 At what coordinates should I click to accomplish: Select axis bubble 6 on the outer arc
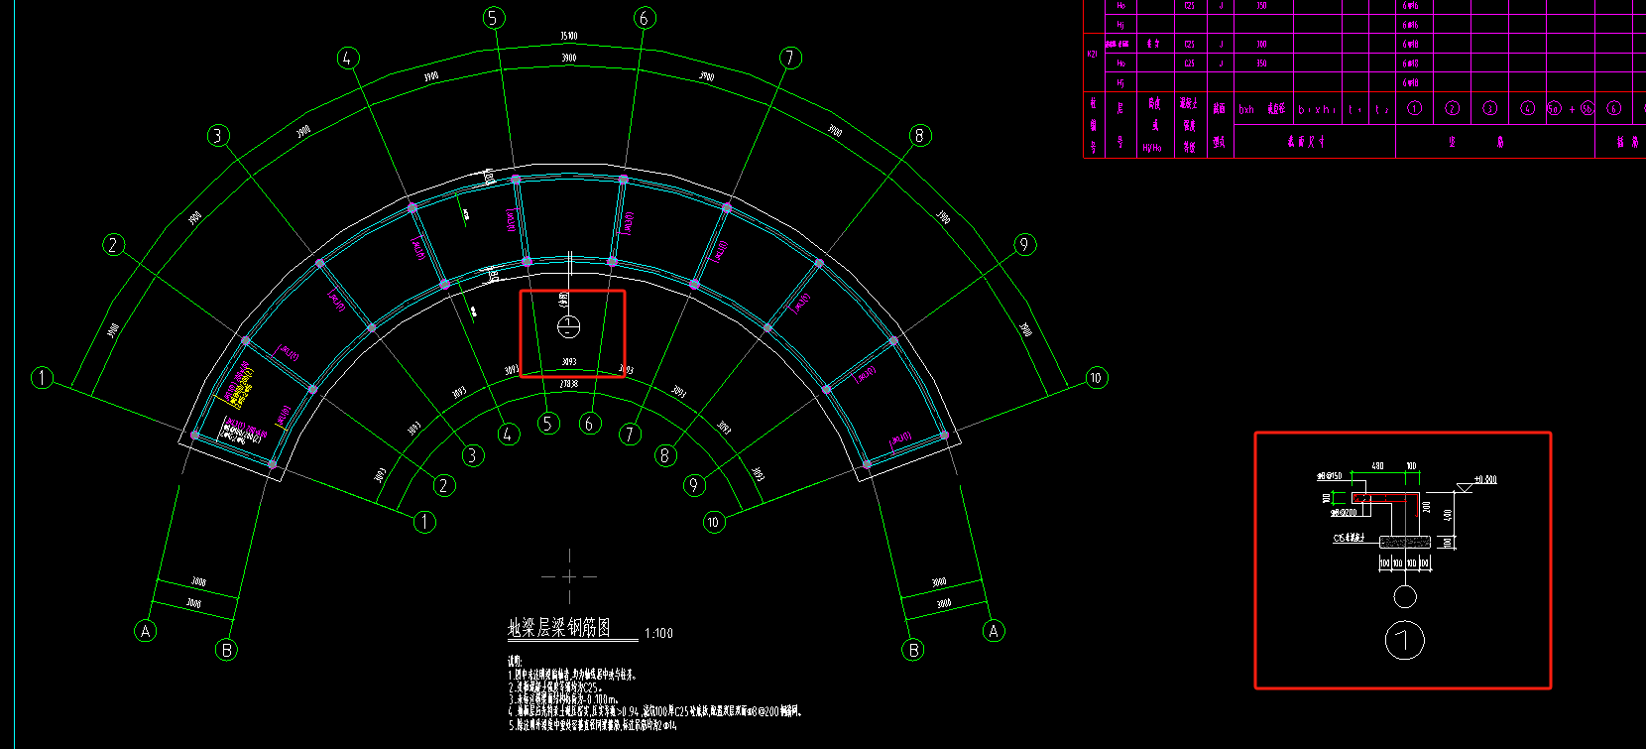click(644, 18)
